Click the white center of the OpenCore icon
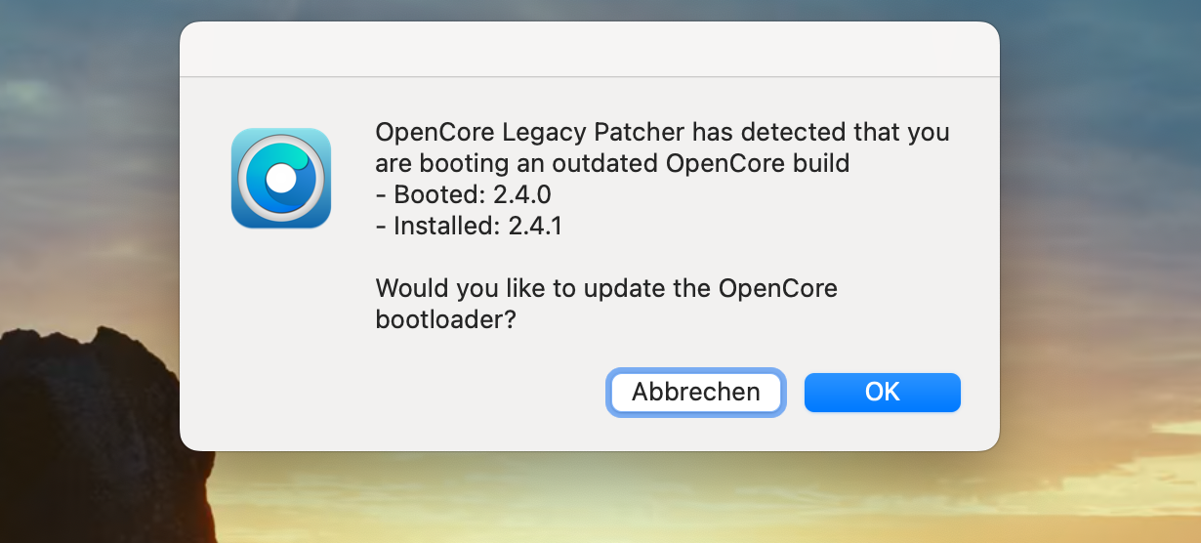This screenshot has height=543, width=1201. 281,179
